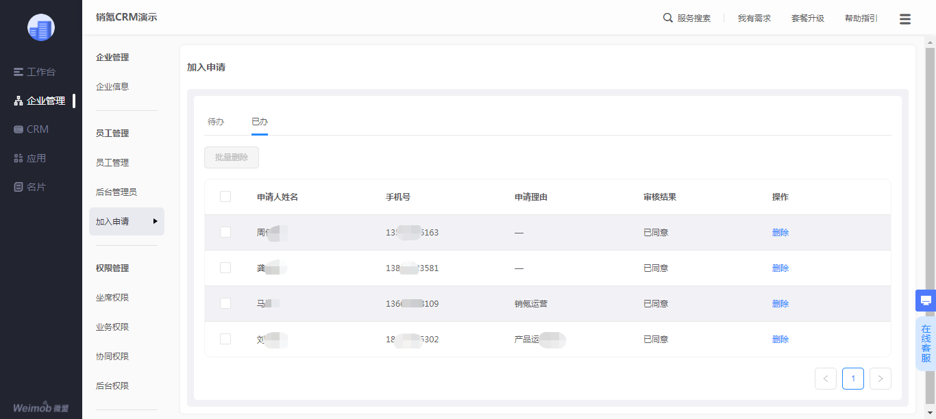This screenshot has width=936, height=419.
Task: Click the 销氪运营 reason cell
Action: point(531,304)
